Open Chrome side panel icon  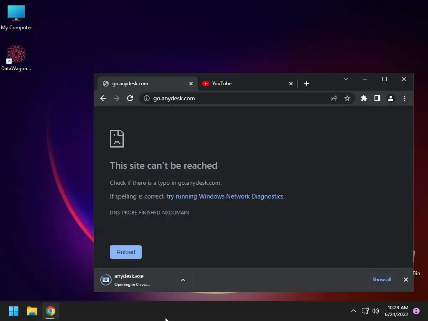pyautogui.click(x=377, y=98)
